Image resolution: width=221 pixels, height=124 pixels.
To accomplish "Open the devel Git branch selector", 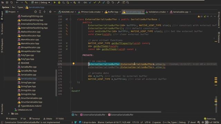I will [192, 122].
